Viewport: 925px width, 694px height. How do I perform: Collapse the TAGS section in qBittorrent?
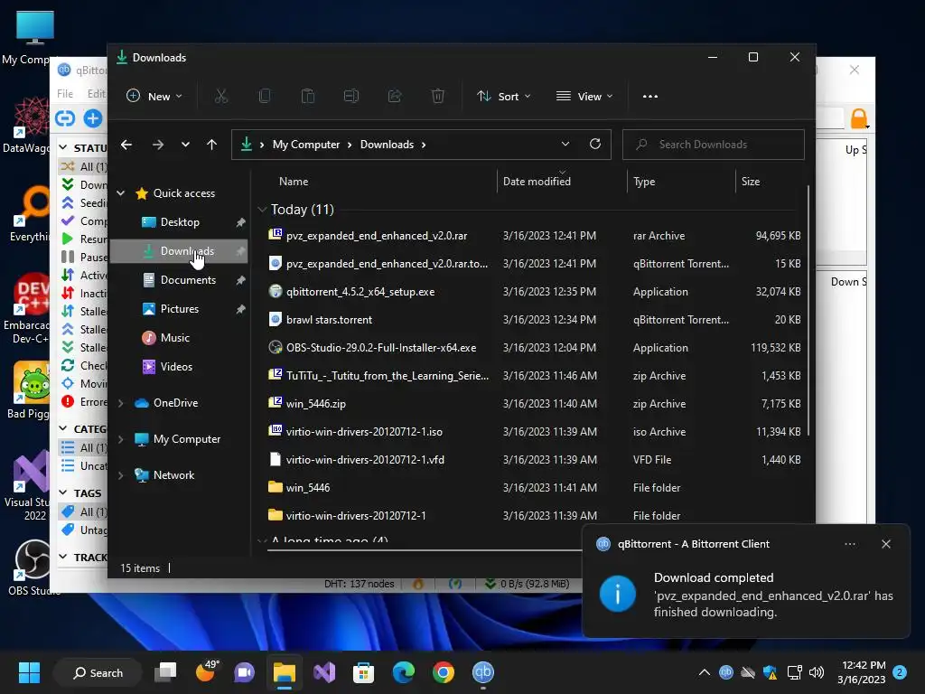coord(63,492)
